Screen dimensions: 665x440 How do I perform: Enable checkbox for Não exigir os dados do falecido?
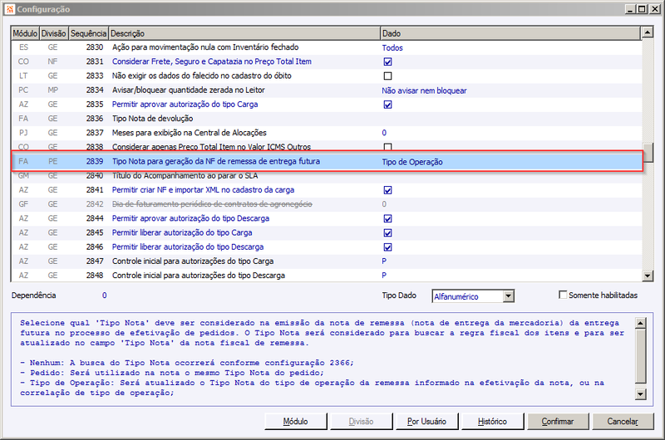[x=387, y=76]
